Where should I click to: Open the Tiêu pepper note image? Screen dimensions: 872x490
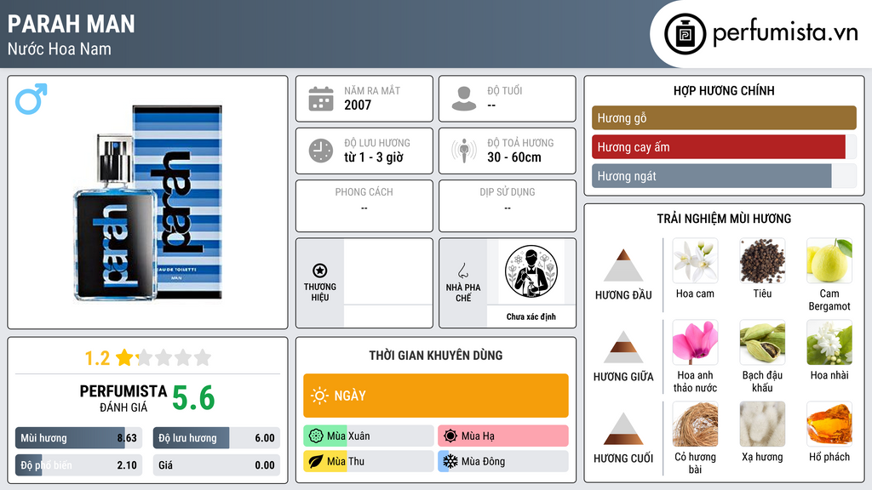(x=762, y=261)
